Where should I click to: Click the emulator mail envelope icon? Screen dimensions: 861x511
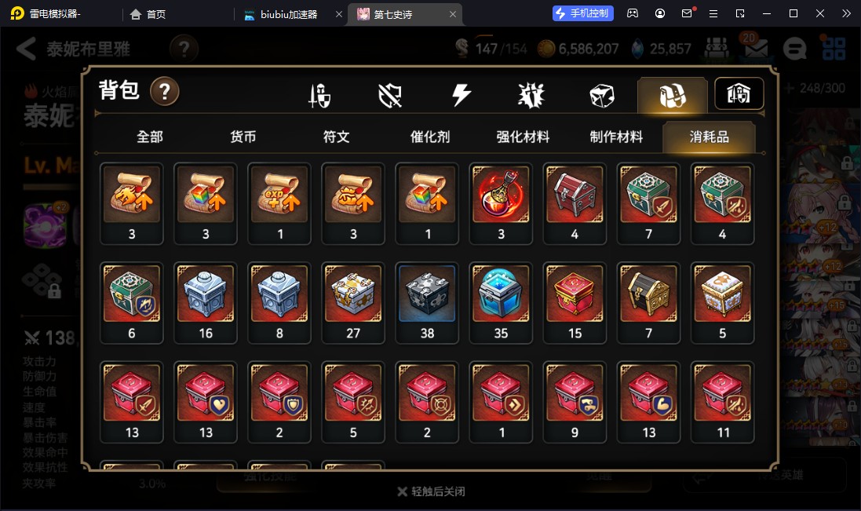pos(687,13)
